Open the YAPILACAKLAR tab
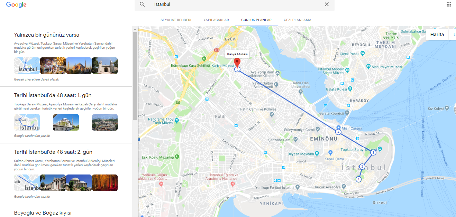This screenshot has height=217, width=456. pyautogui.click(x=216, y=20)
